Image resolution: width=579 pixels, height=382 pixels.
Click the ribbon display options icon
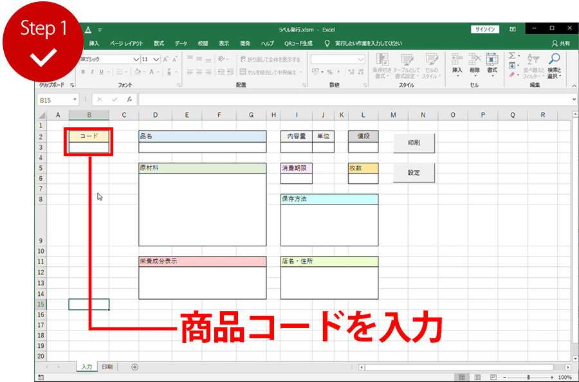coord(513,29)
